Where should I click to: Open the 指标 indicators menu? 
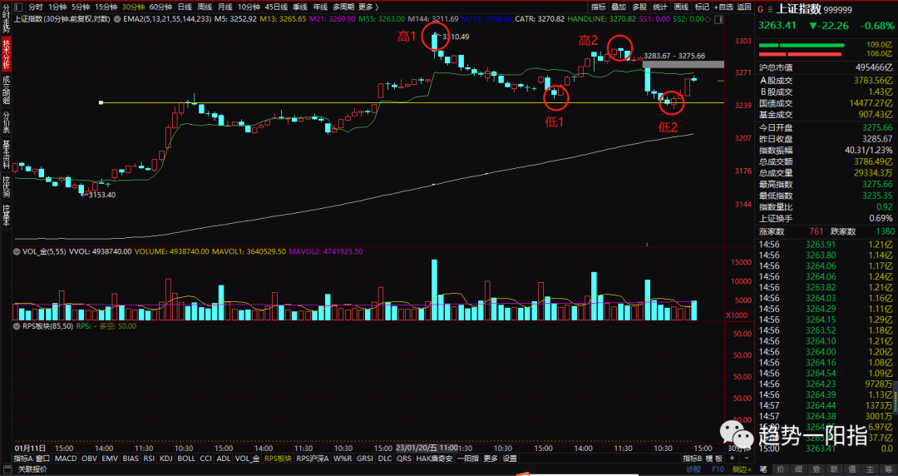coord(599,7)
